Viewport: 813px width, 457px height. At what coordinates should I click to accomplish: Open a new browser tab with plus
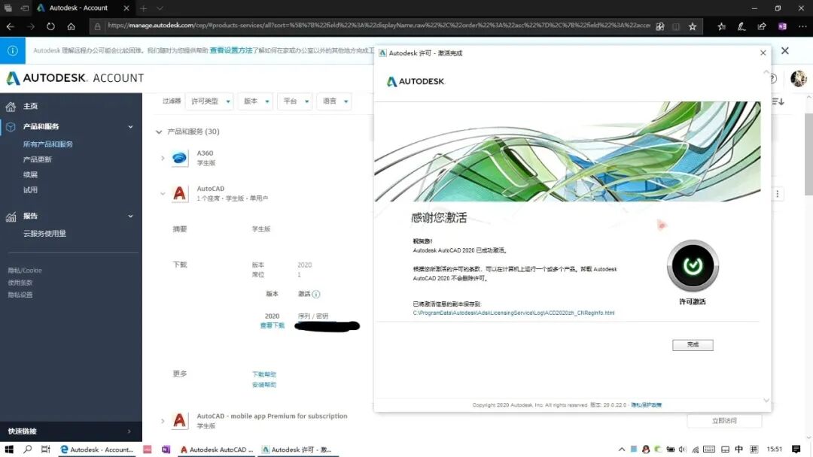click(144, 8)
